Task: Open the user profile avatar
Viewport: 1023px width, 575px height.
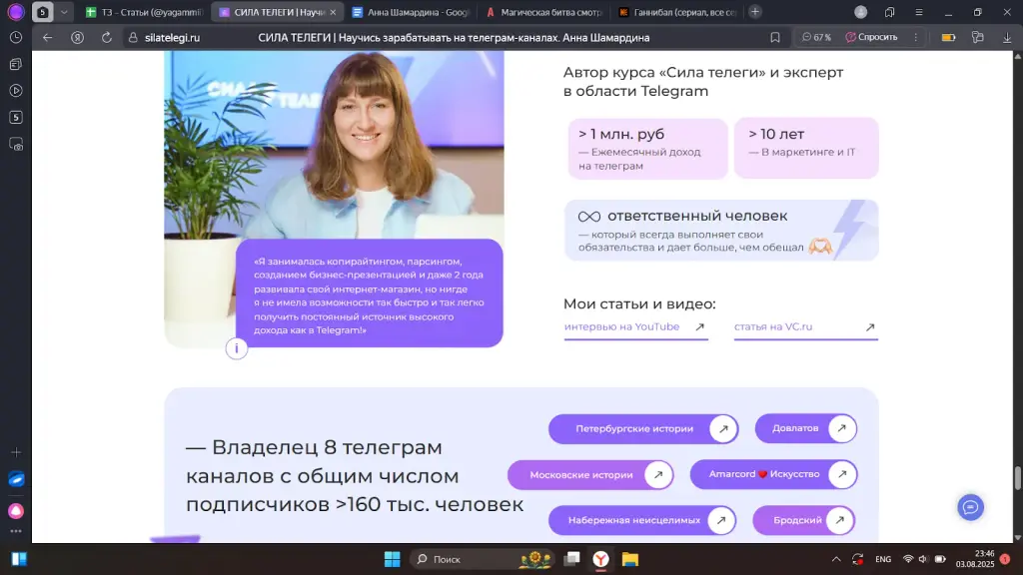Action: [860, 12]
